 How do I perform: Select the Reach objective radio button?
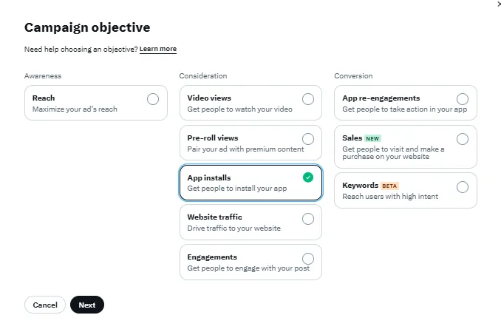pyautogui.click(x=153, y=99)
